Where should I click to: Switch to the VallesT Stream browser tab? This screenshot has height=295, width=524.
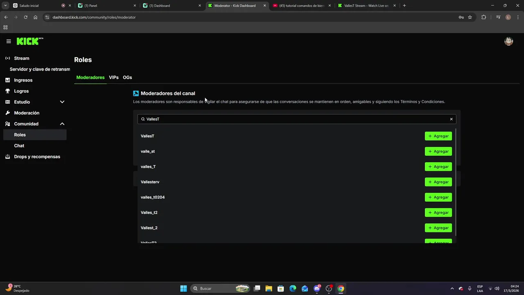[x=367, y=6]
